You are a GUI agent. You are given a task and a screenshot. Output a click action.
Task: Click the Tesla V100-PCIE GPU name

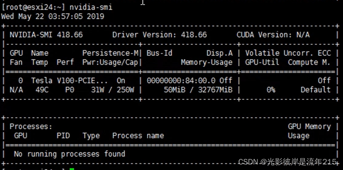69,80
